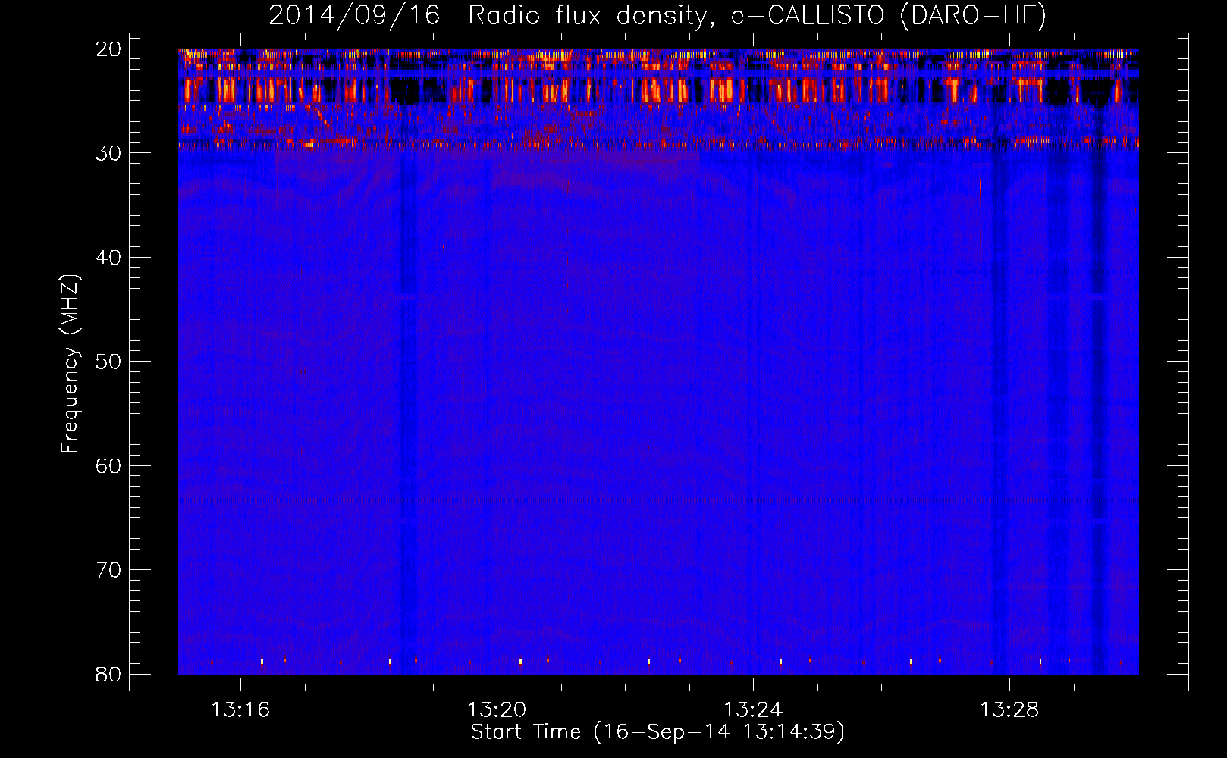Click the 13:20 time tick label

[x=497, y=710]
